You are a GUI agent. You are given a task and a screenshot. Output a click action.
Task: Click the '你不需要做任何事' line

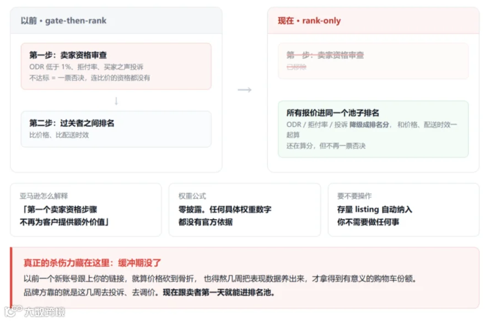pos(368,222)
